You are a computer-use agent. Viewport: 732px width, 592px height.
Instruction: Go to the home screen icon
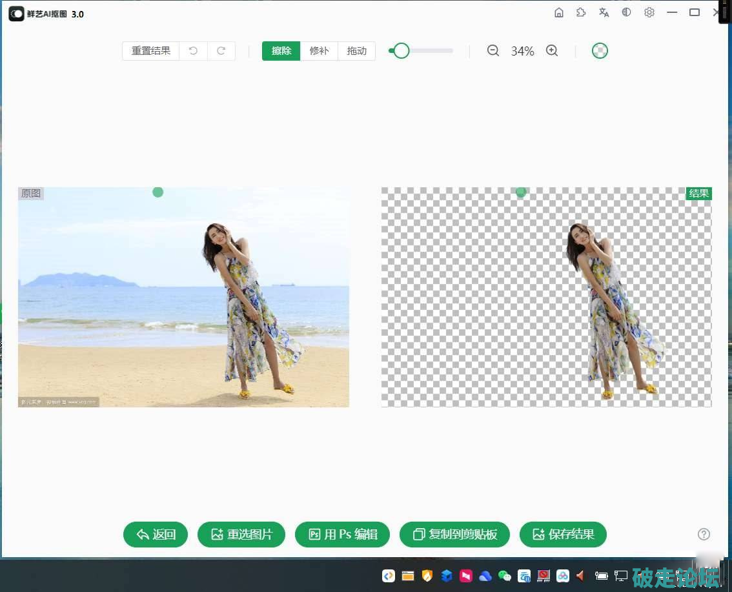coord(559,13)
